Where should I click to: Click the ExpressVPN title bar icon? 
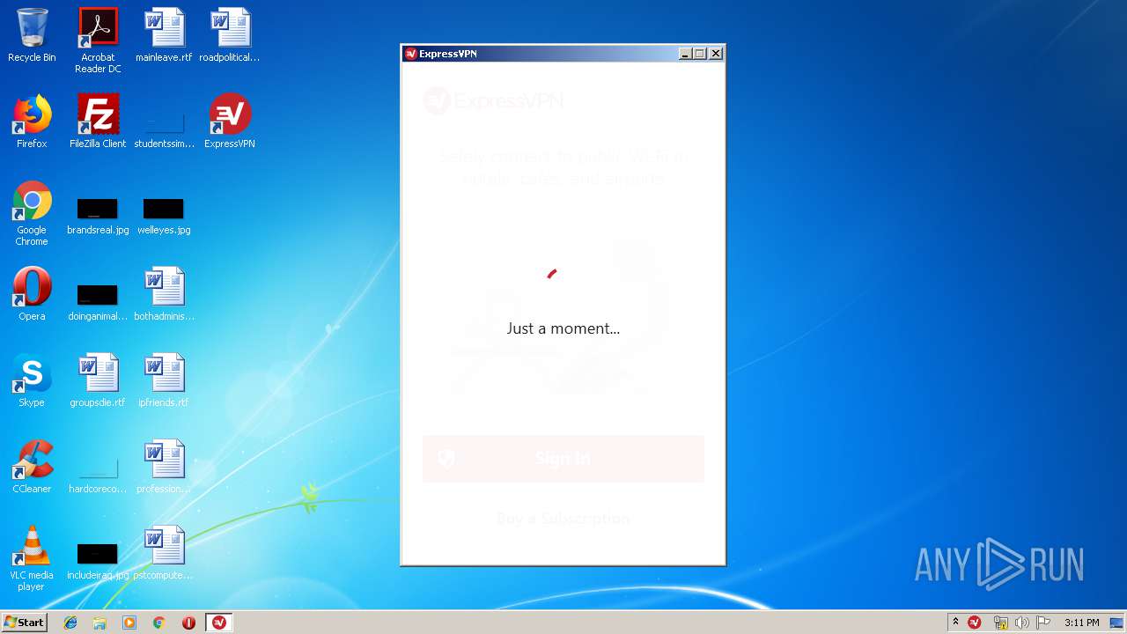[410, 54]
